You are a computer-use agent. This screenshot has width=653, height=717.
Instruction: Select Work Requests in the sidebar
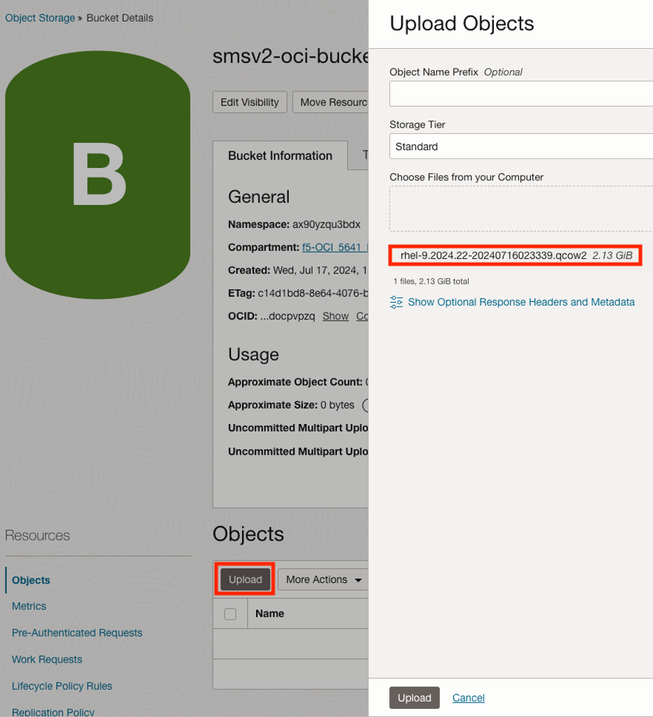(x=47, y=659)
